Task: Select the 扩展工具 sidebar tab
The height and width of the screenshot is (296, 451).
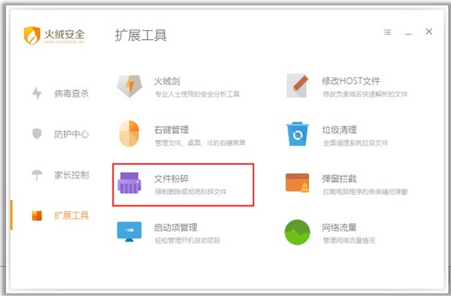Action: click(71, 216)
